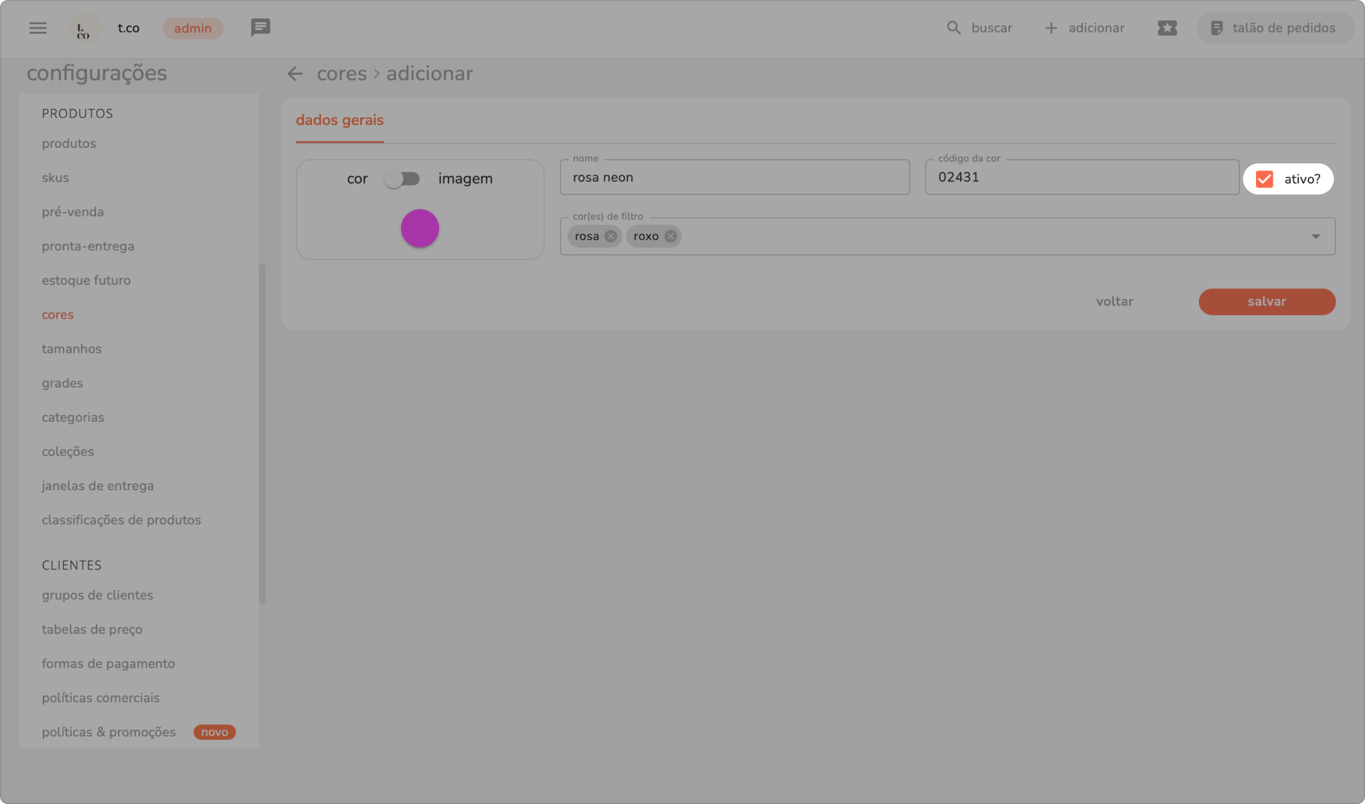Click the nome input field
This screenshot has height=804, width=1365.
[x=734, y=178]
